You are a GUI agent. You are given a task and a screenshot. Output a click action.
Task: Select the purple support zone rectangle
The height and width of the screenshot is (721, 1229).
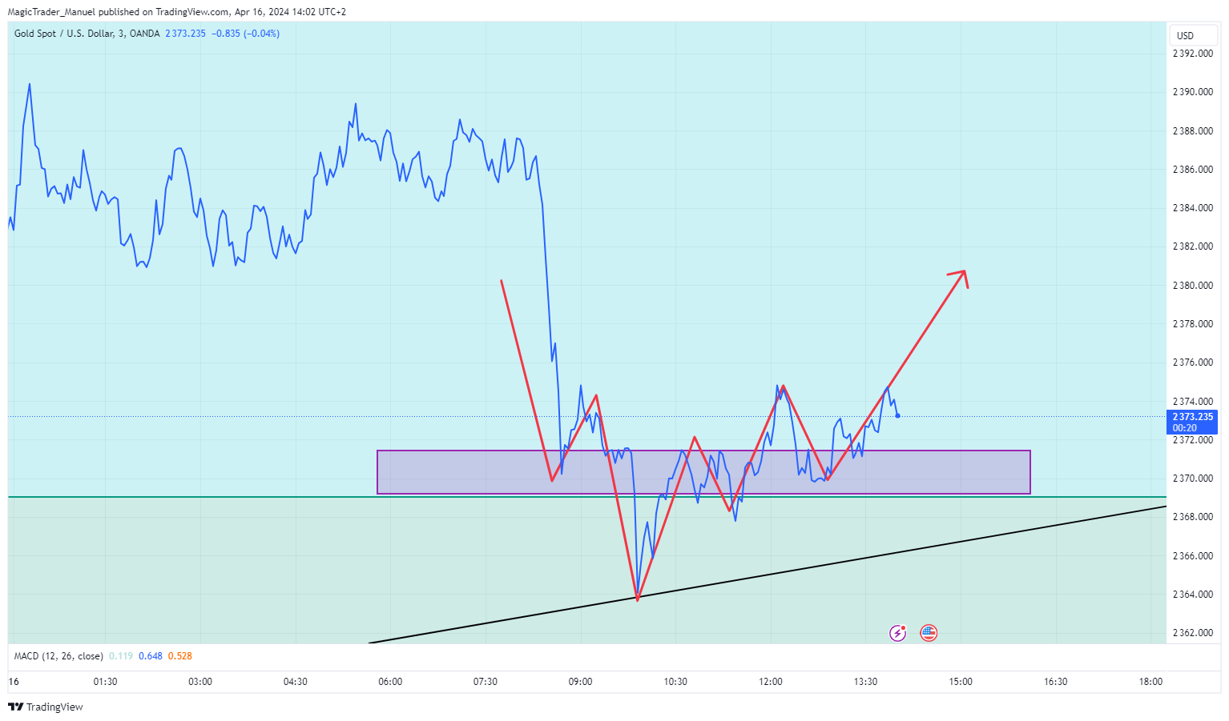[703, 472]
